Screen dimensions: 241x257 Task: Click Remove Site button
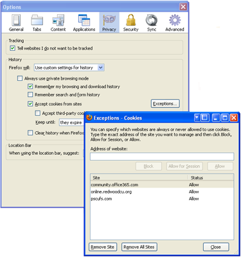tap(103, 247)
